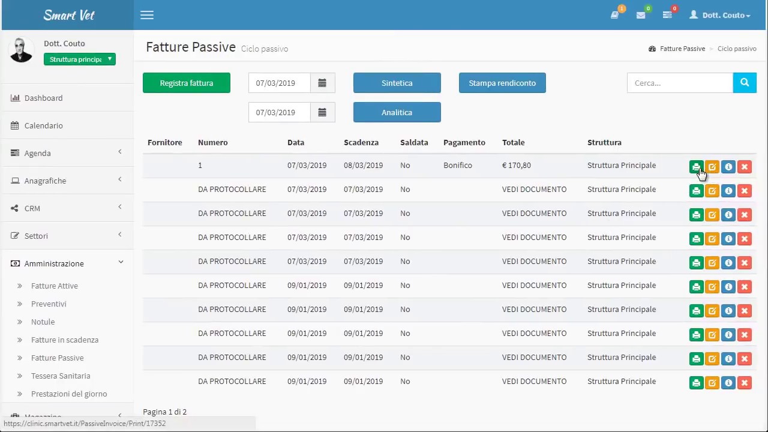Click the Smart Vet logo

coord(69,15)
